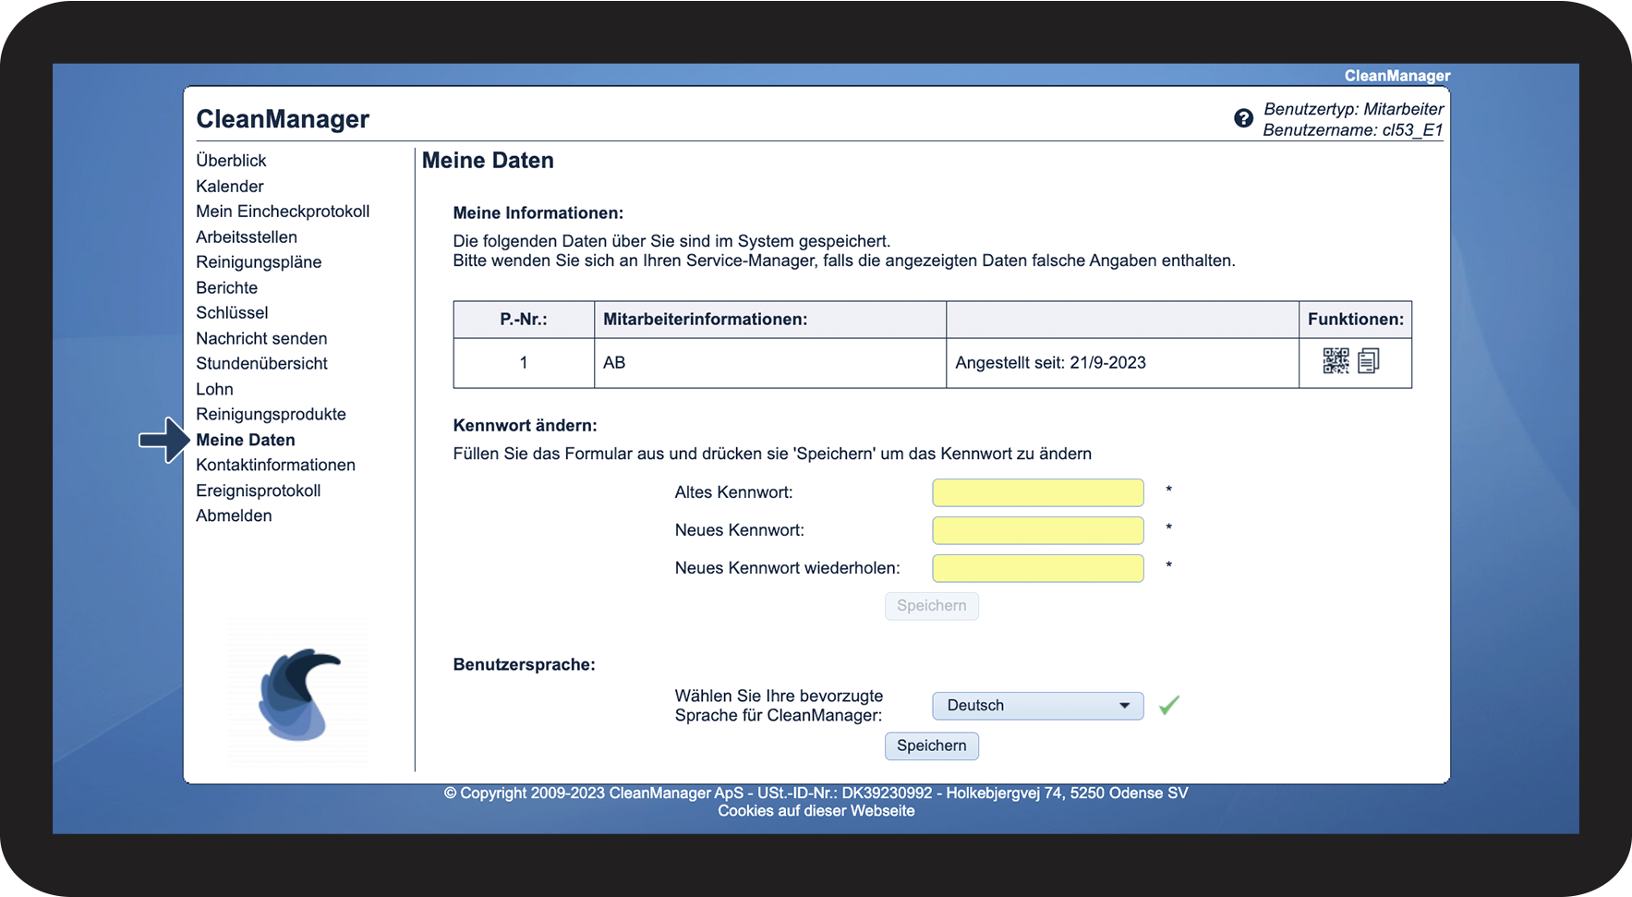
Task: Click the QR code icon in Funktionen
Action: click(x=1336, y=361)
